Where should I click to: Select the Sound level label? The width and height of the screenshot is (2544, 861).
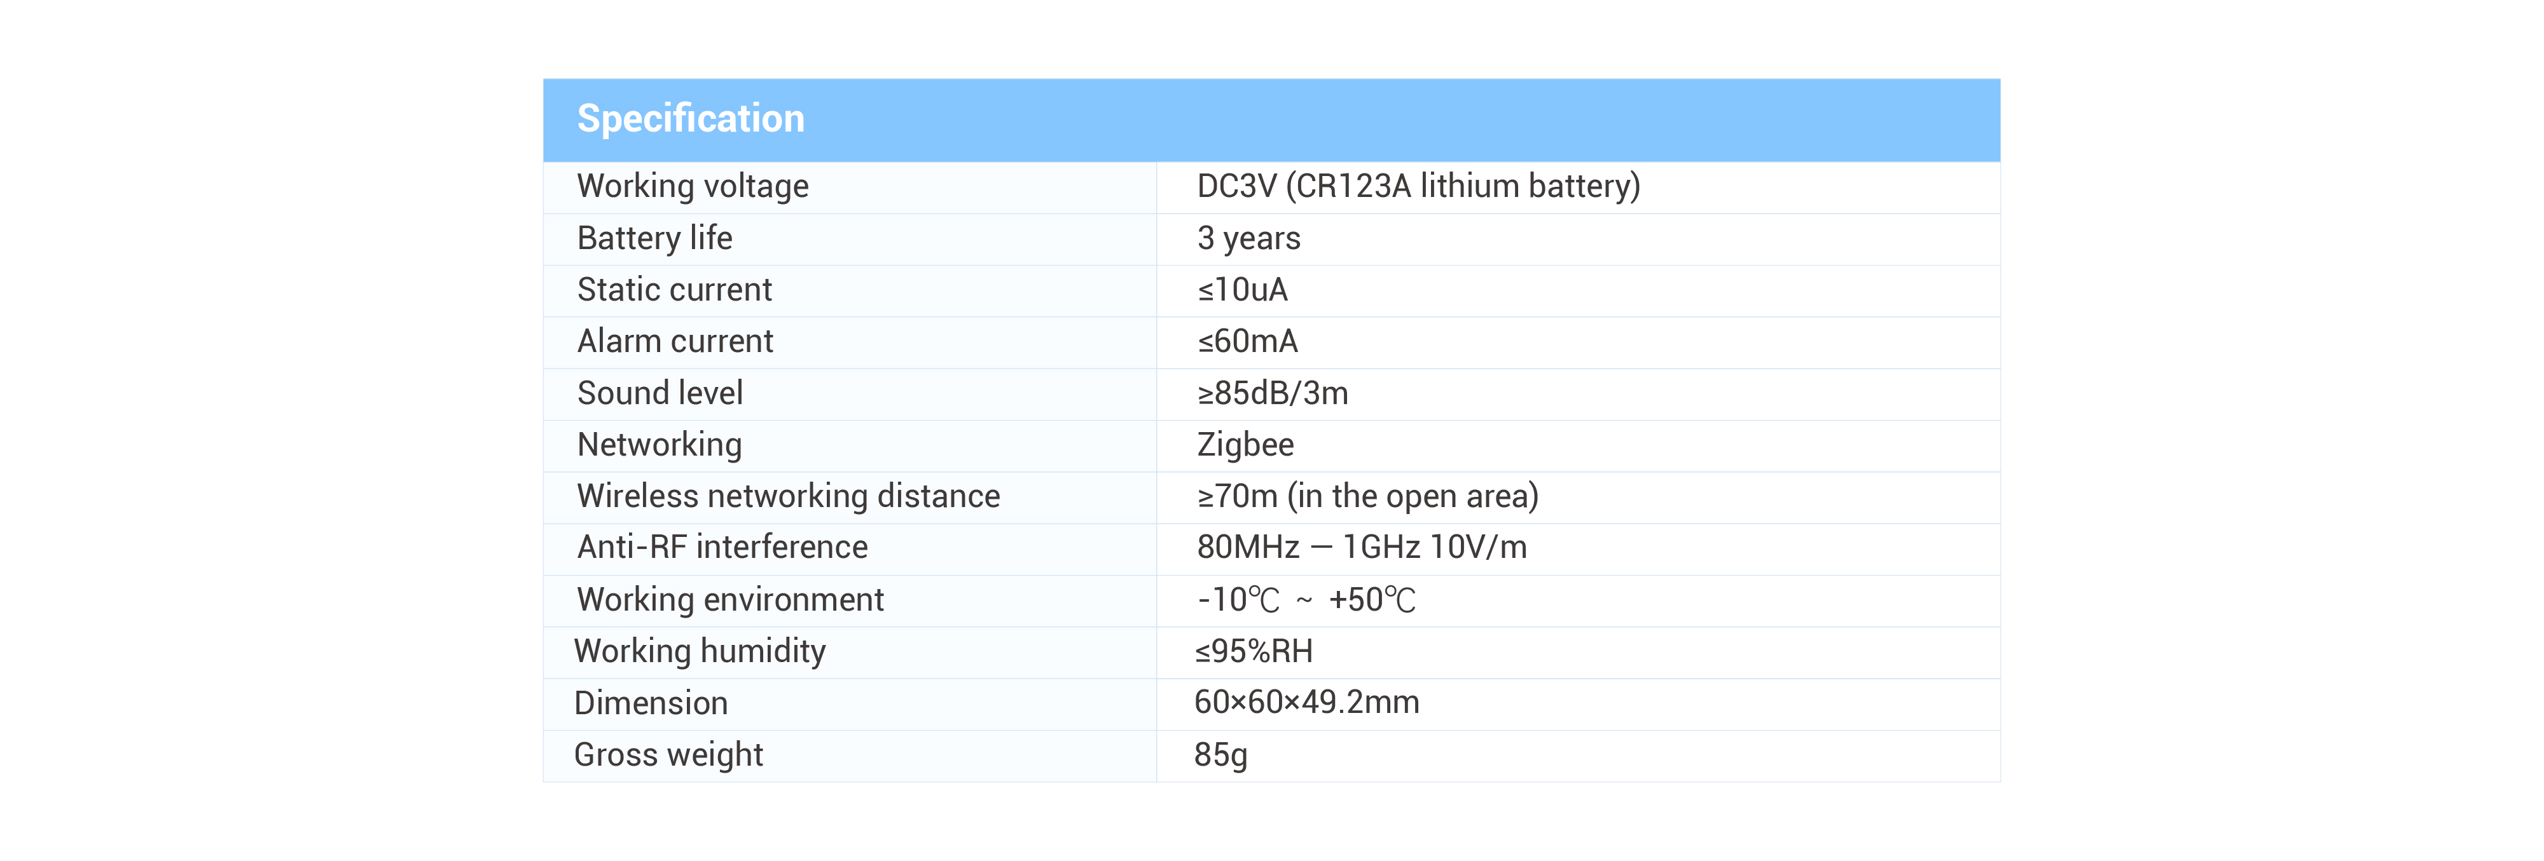660,393
